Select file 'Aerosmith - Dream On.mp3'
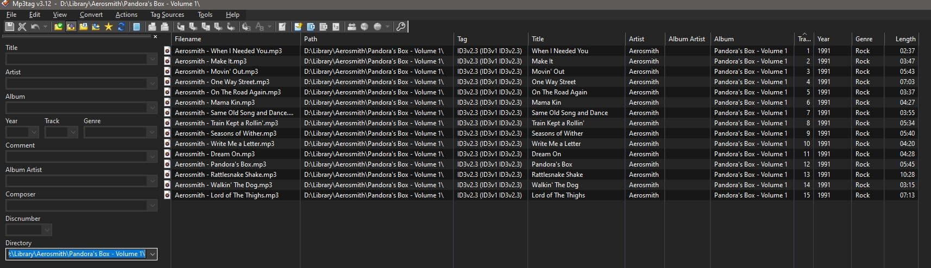This screenshot has height=268, width=931. (x=215, y=154)
